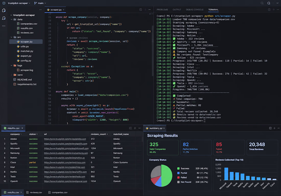Open the chat panel icon in left sidebar
This screenshot has width=281, height=196.
pyautogui.click(x=4, y=18)
